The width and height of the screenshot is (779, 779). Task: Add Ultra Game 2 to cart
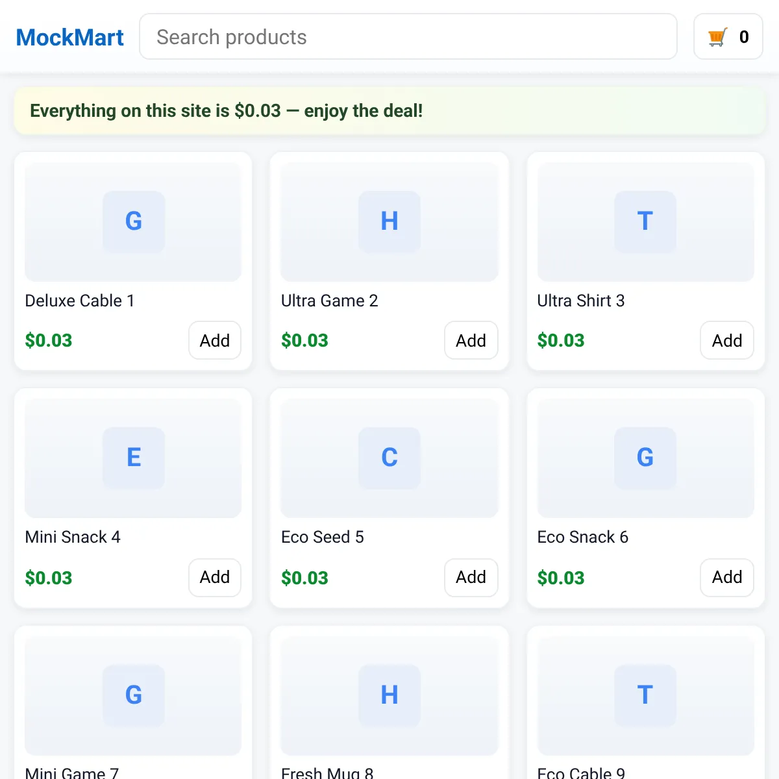click(x=471, y=340)
